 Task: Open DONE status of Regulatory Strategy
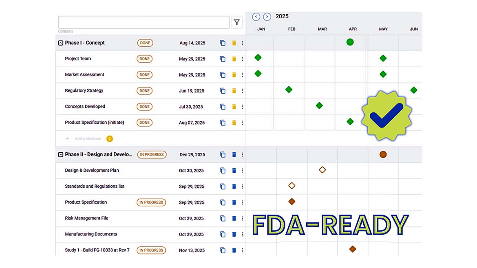click(144, 90)
